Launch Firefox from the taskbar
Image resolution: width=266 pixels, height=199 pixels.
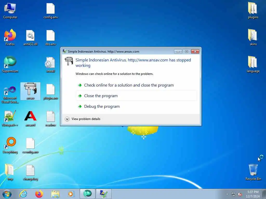pyautogui.click(x=39, y=194)
